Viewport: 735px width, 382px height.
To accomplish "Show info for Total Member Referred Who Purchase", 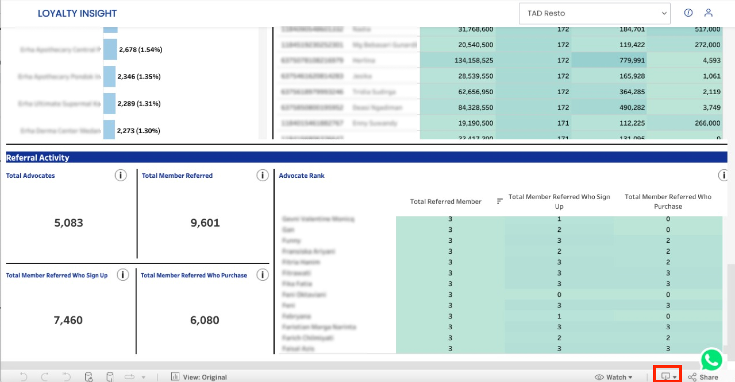I will 262,275.
